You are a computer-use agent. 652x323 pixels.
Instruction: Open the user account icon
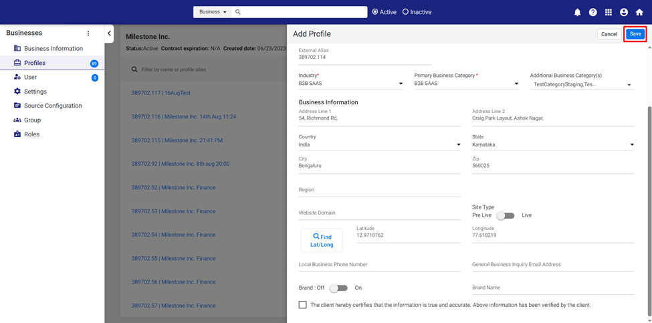click(624, 13)
